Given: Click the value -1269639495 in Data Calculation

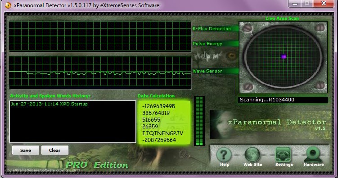Looking at the screenshot, I should point(159,106).
